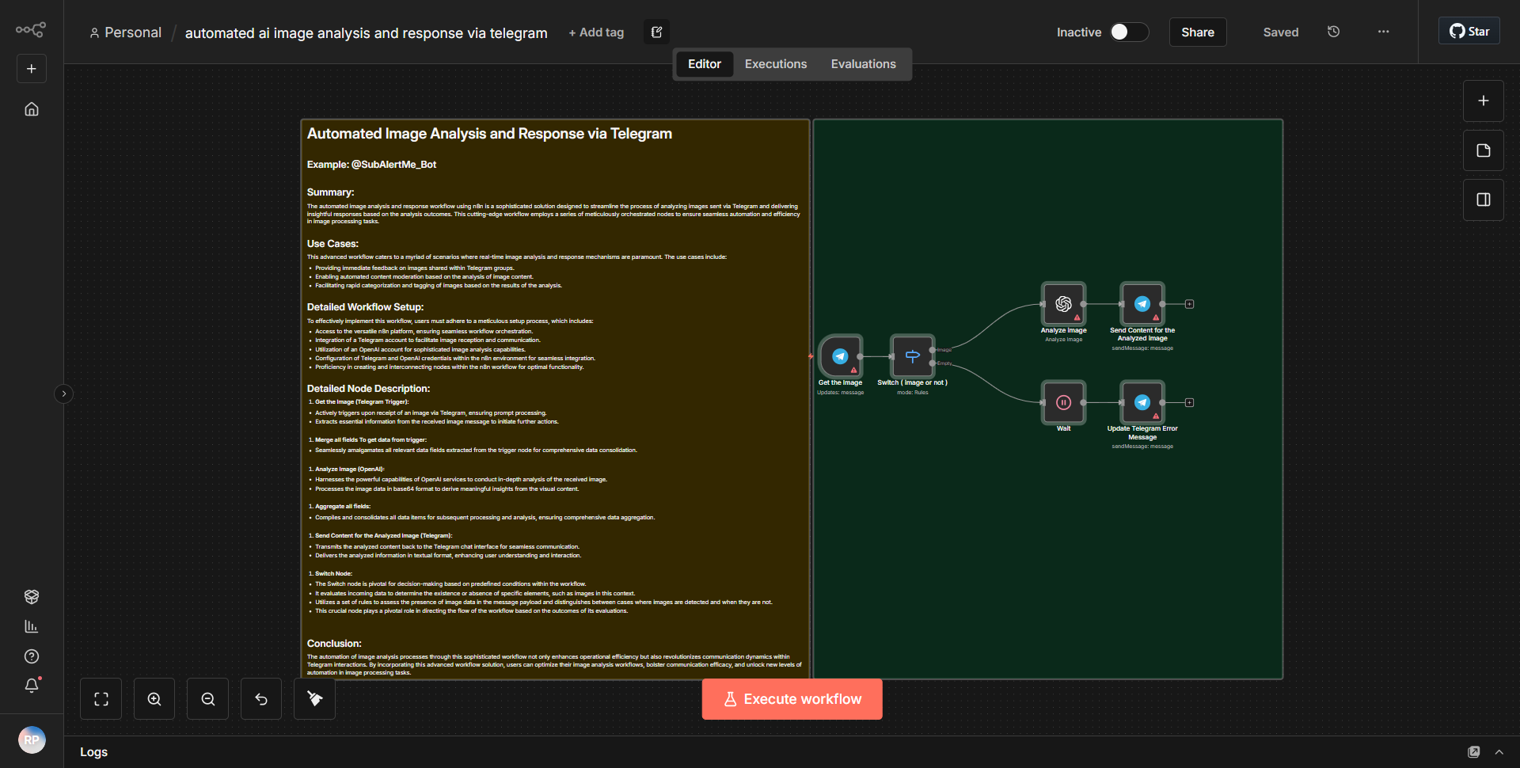Click the tidy up workflow broom icon
This screenshot has height=768, width=1520.
click(315, 698)
